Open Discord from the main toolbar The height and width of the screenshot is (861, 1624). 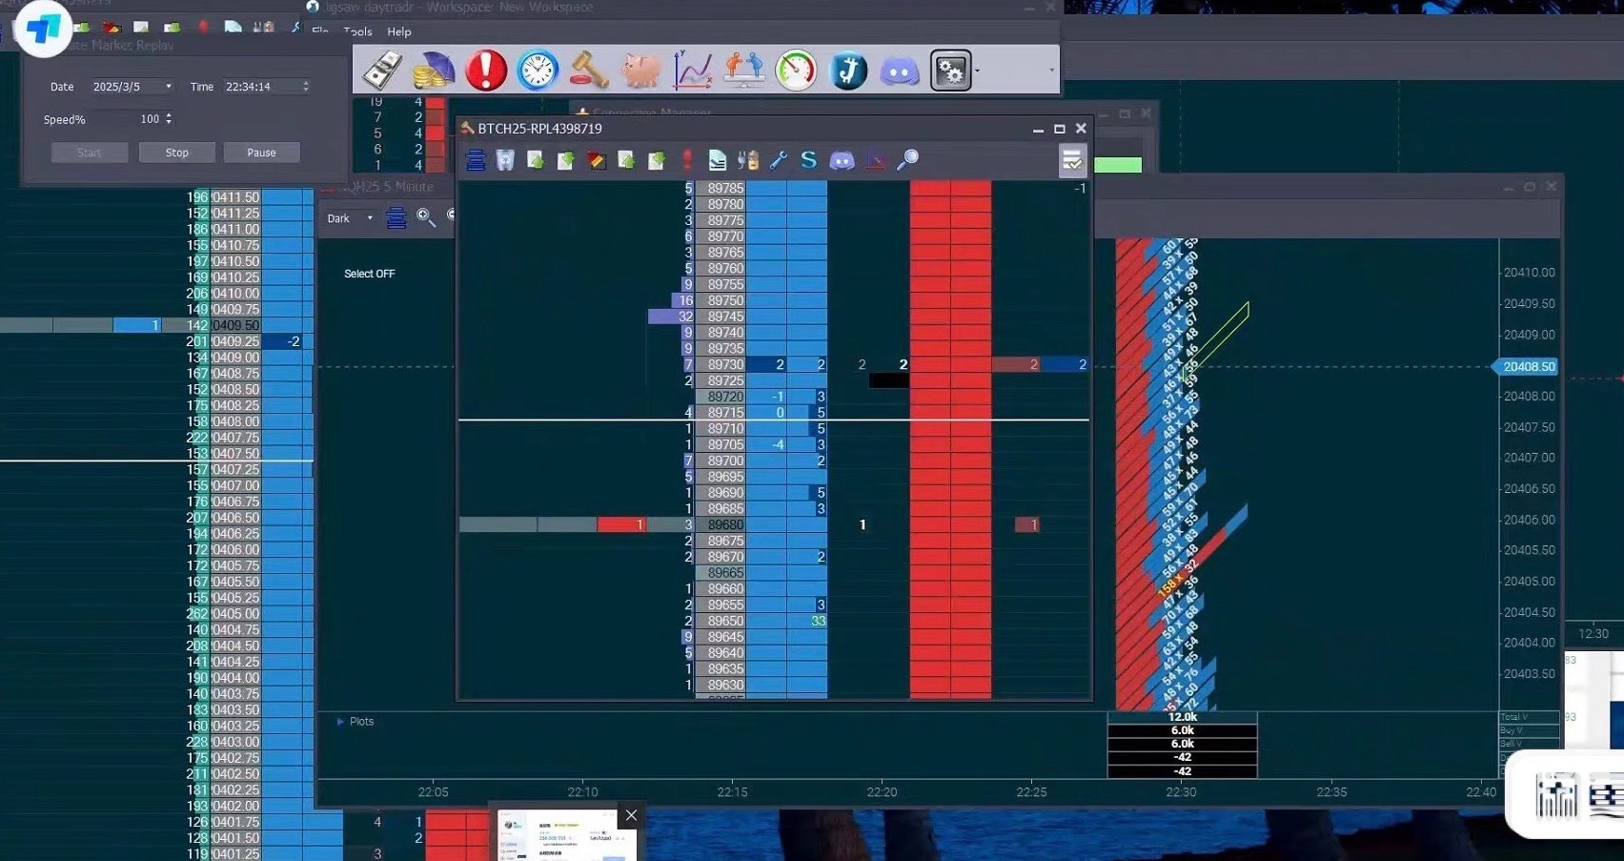(x=899, y=71)
